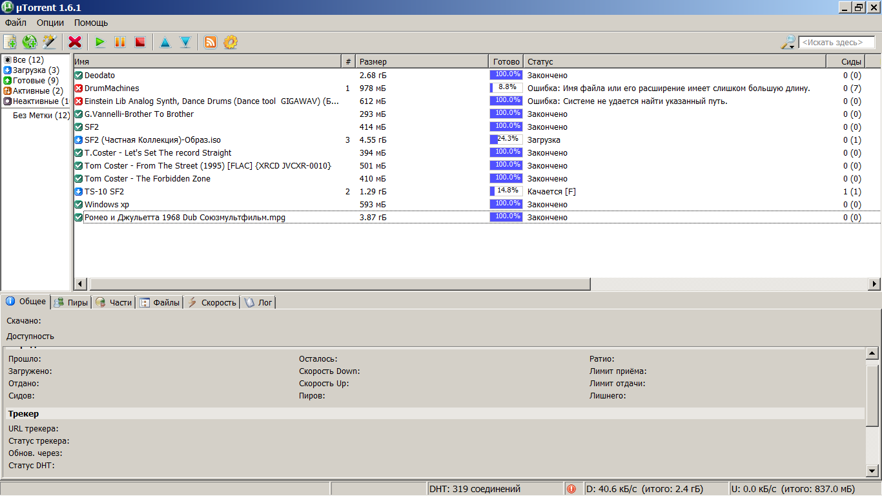Click the check icon beside G.Vannelli-Brother To Brother
The height and width of the screenshot is (496, 882).
pos(79,114)
